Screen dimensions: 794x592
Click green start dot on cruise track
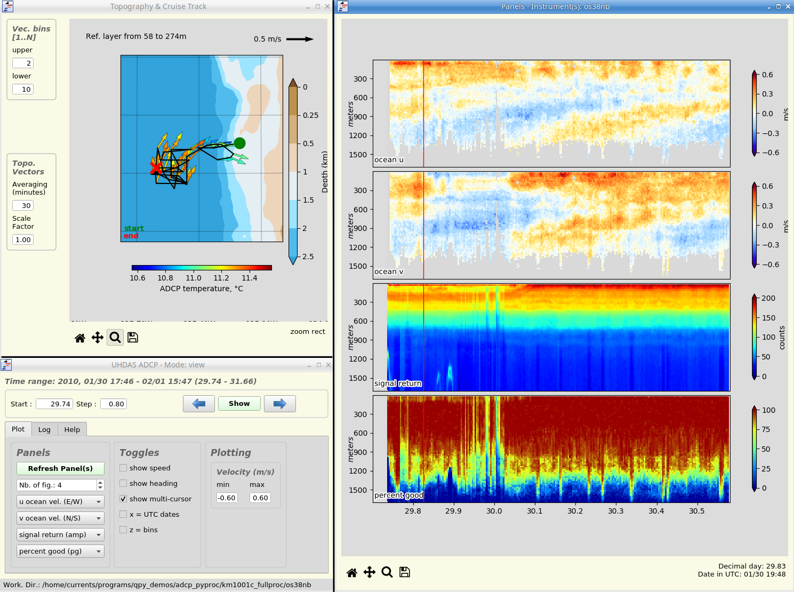click(240, 143)
